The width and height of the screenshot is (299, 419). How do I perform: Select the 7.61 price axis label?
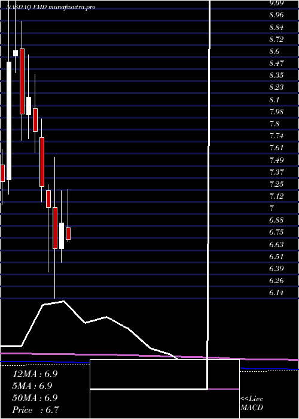(276, 148)
